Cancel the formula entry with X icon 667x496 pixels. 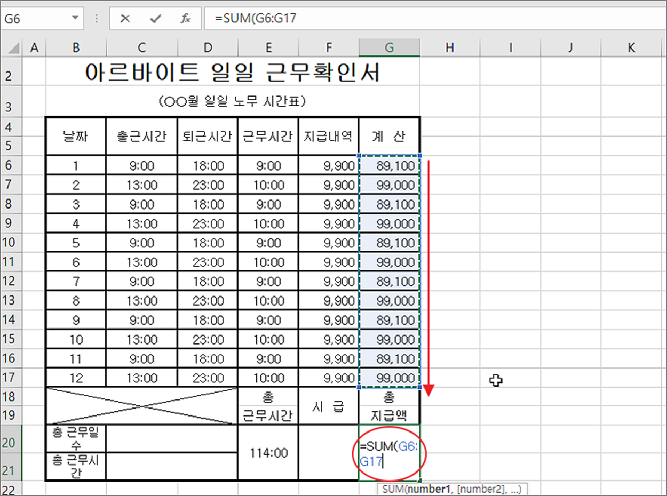click(125, 19)
